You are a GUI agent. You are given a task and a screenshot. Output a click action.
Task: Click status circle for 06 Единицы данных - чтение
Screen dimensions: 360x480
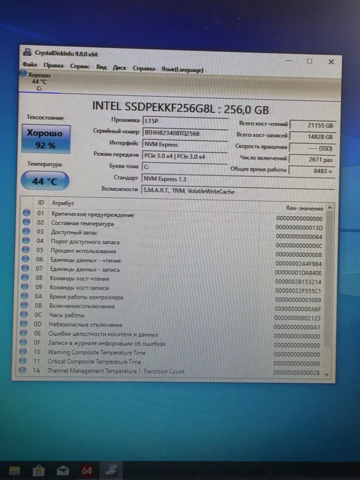coord(25,259)
